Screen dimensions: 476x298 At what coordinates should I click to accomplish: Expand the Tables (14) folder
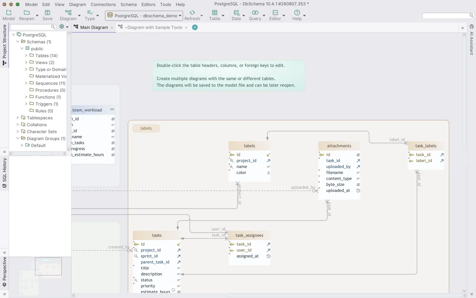click(x=26, y=56)
